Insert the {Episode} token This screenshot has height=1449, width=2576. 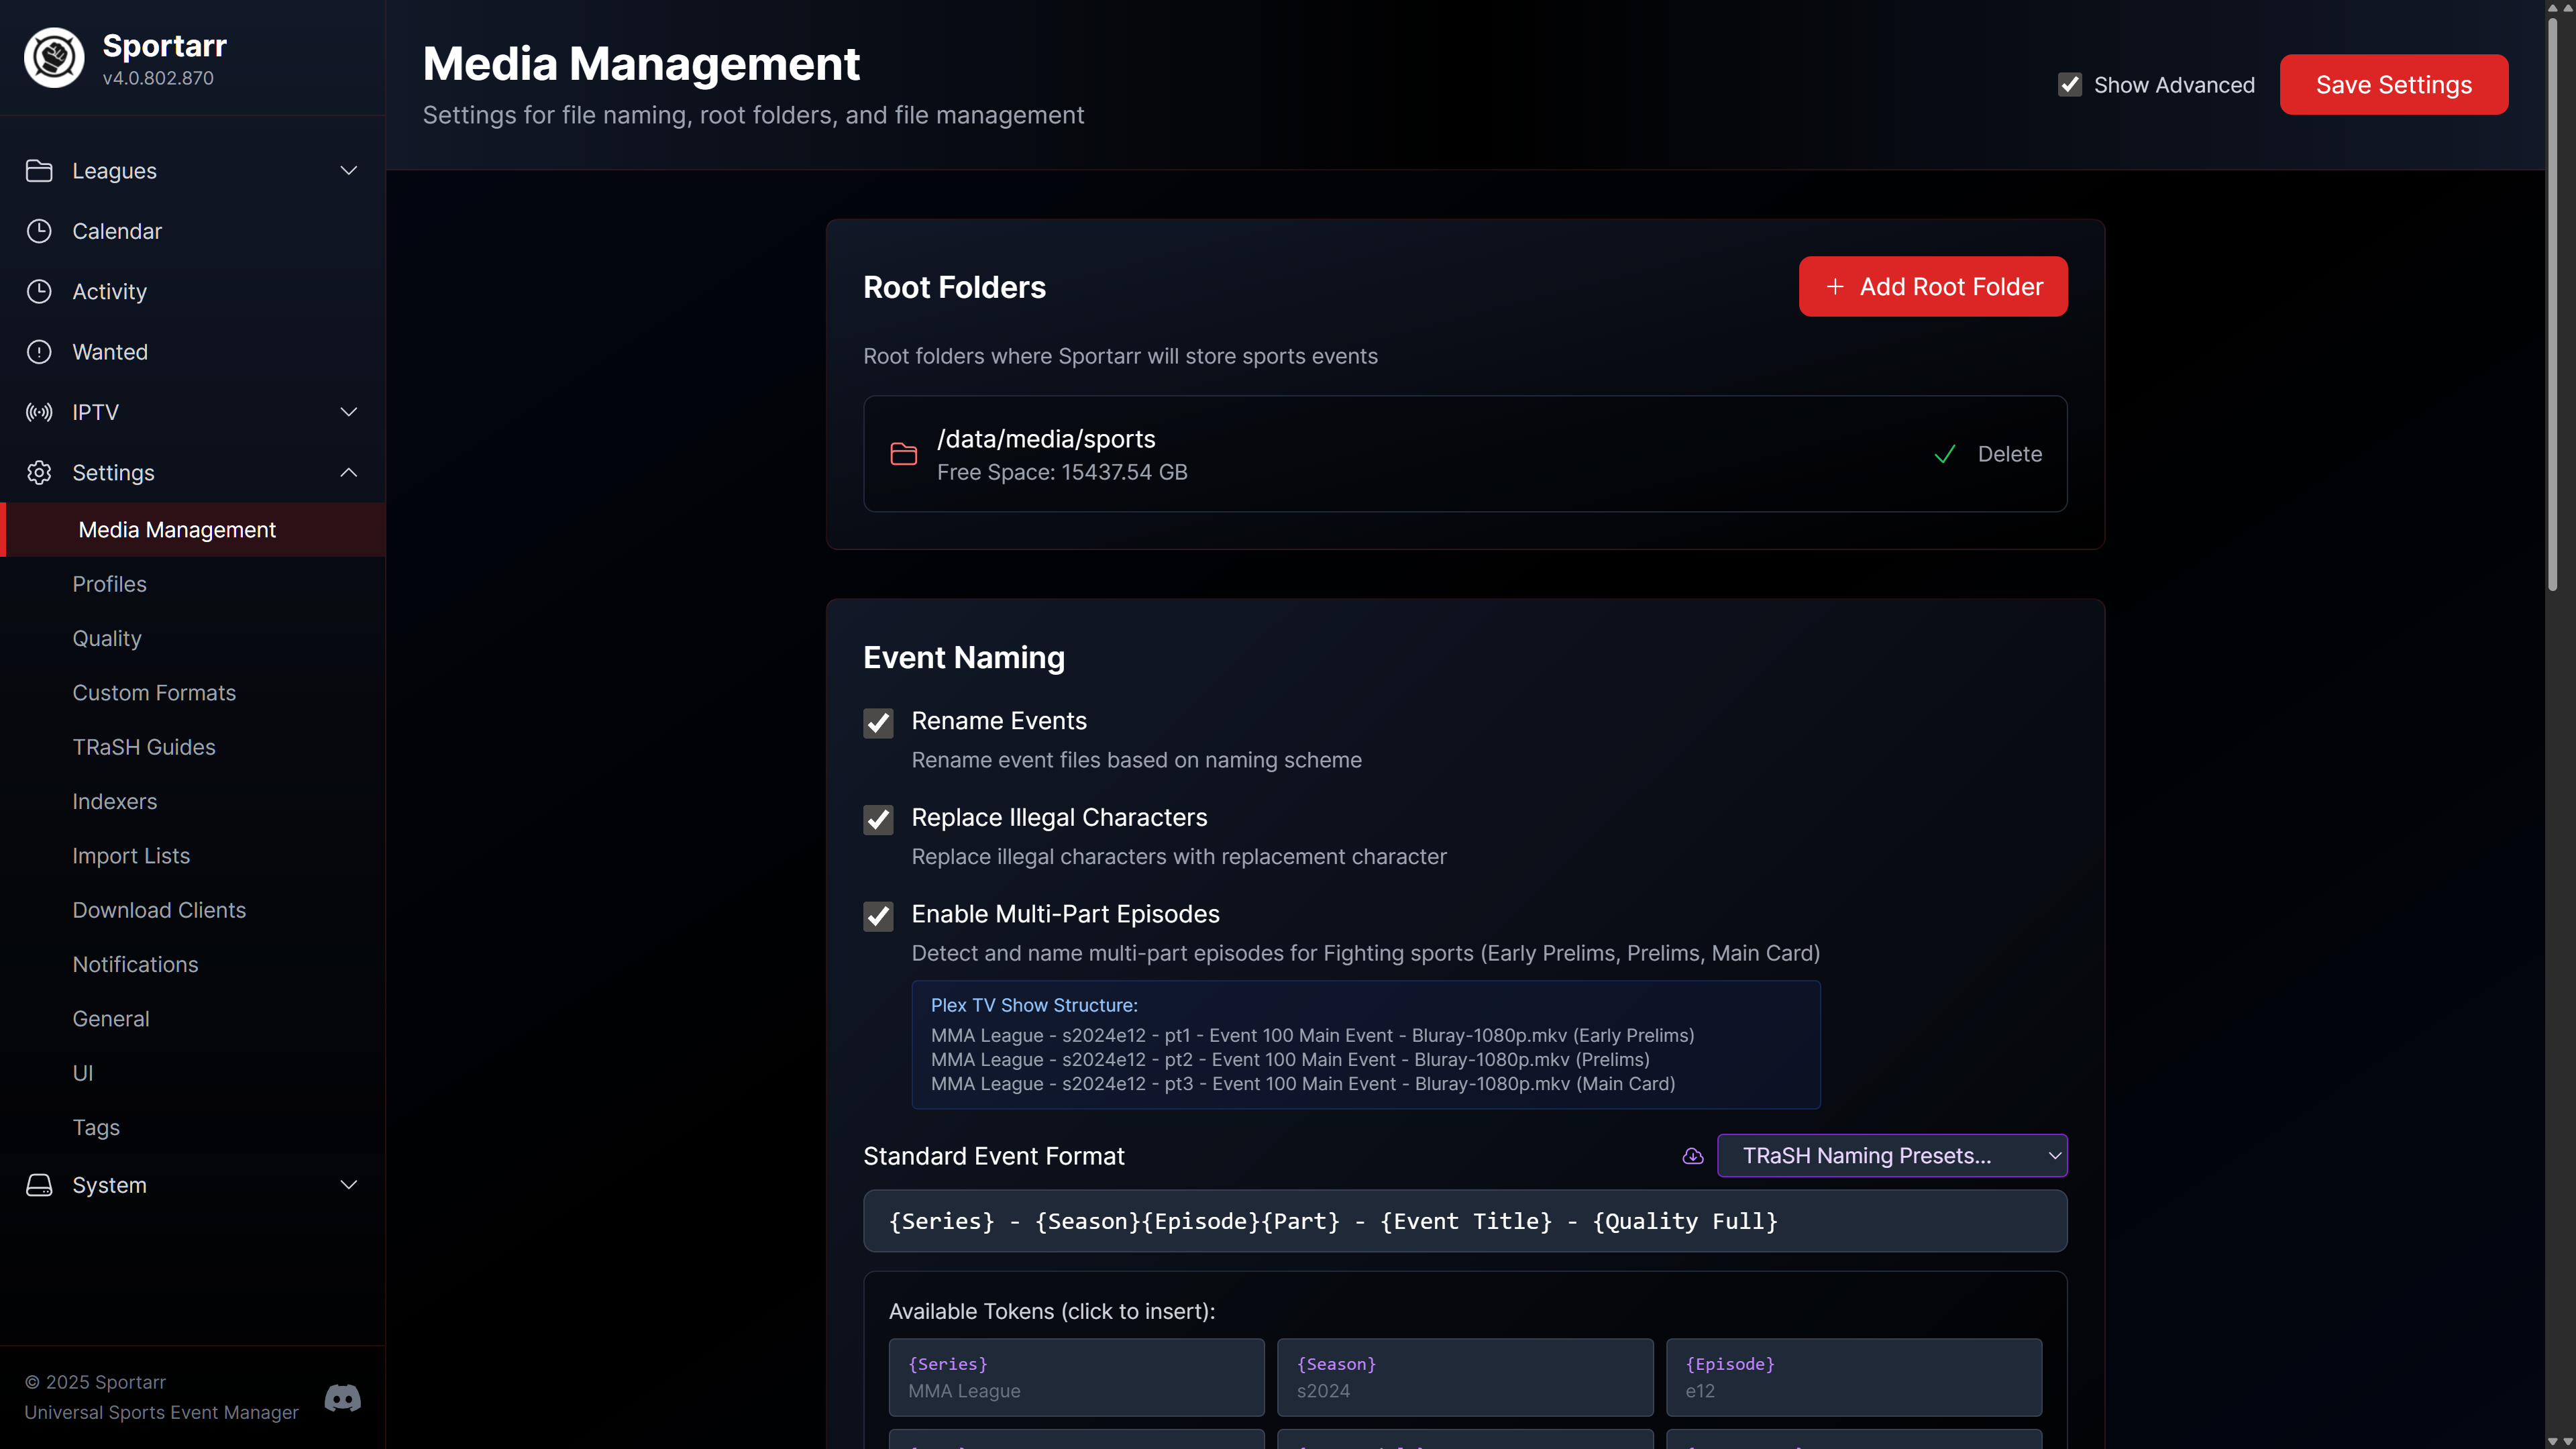(1854, 1377)
